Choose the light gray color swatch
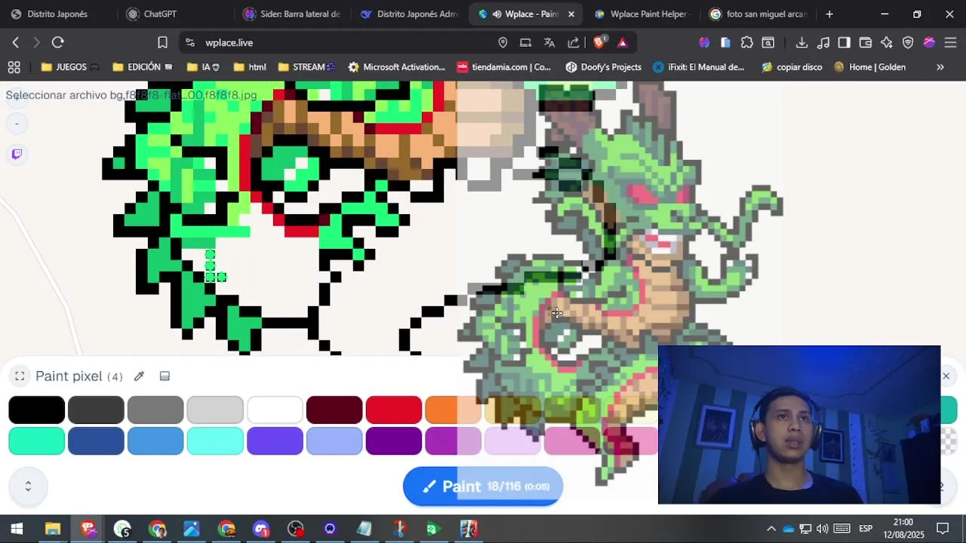 pyautogui.click(x=215, y=410)
